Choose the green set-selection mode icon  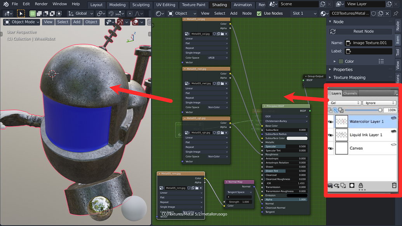pyautogui.click(x=33, y=13)
